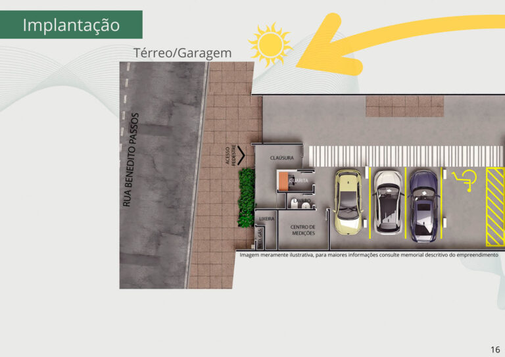Click the RUA BENEDITO PASSOS street label
The width and height of the screenshot is (505, 357).
(131, 160)
